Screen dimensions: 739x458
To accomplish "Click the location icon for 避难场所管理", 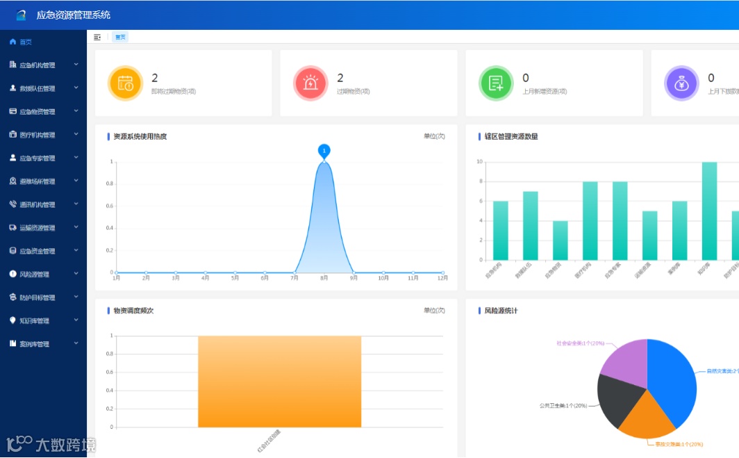I will point(13,181).
